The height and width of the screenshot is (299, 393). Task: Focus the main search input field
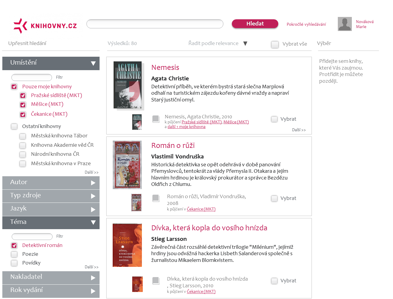155,24
